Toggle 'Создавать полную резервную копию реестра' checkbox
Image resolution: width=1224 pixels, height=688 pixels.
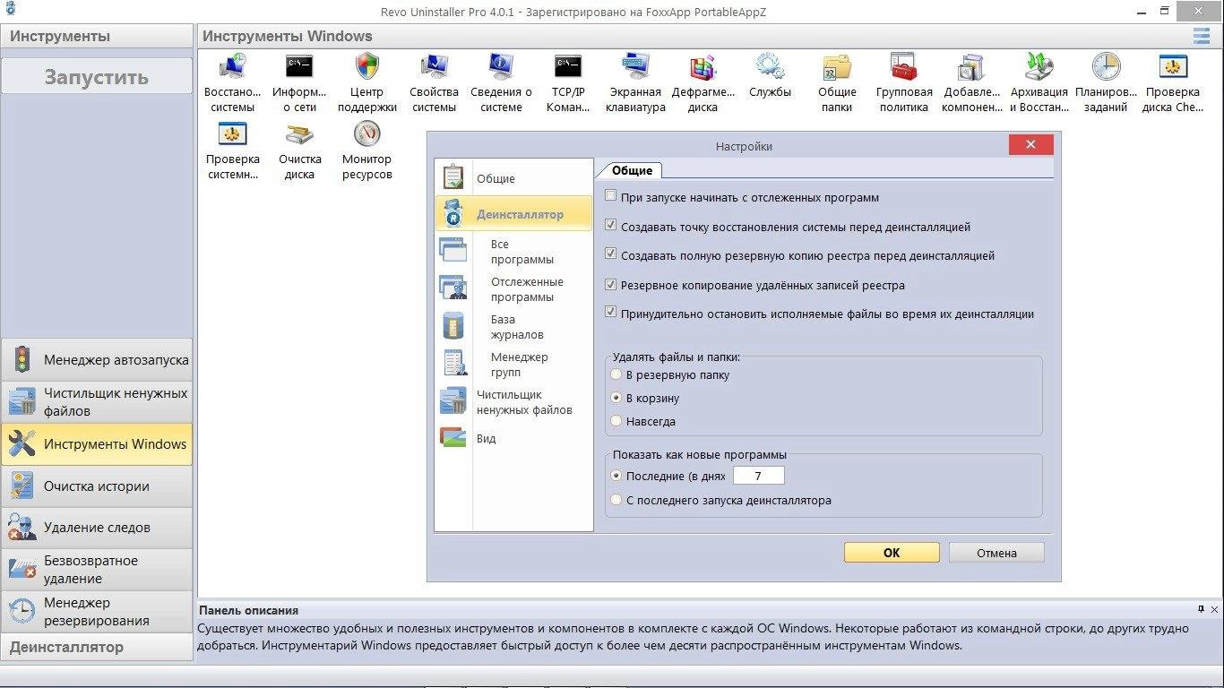coord(611,254)
